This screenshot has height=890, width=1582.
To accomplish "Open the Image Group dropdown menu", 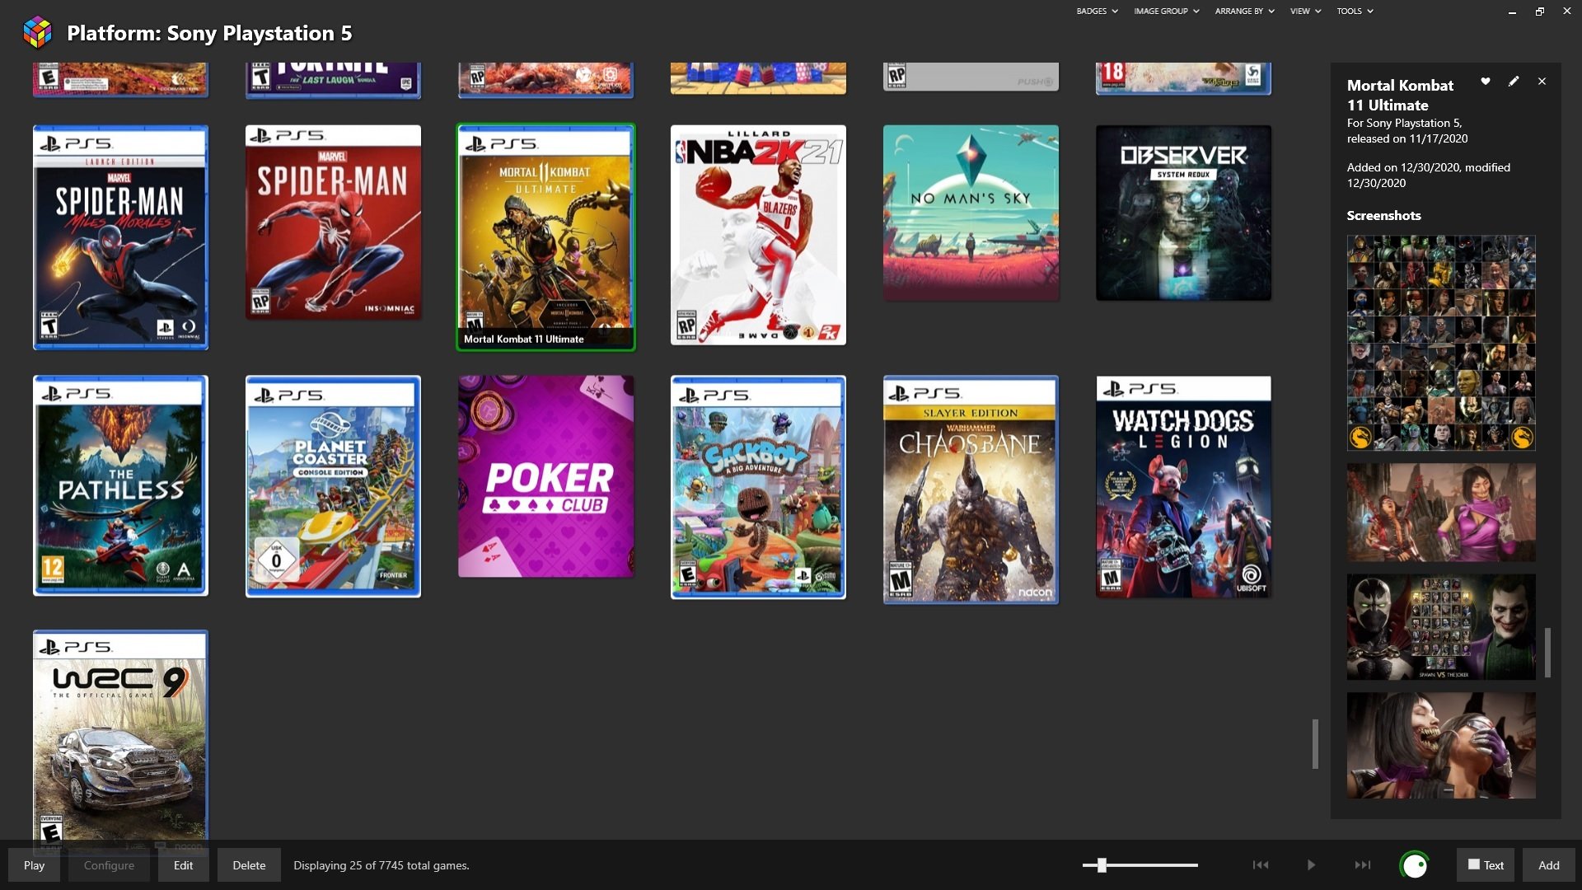I will (x=1166, y=12).
